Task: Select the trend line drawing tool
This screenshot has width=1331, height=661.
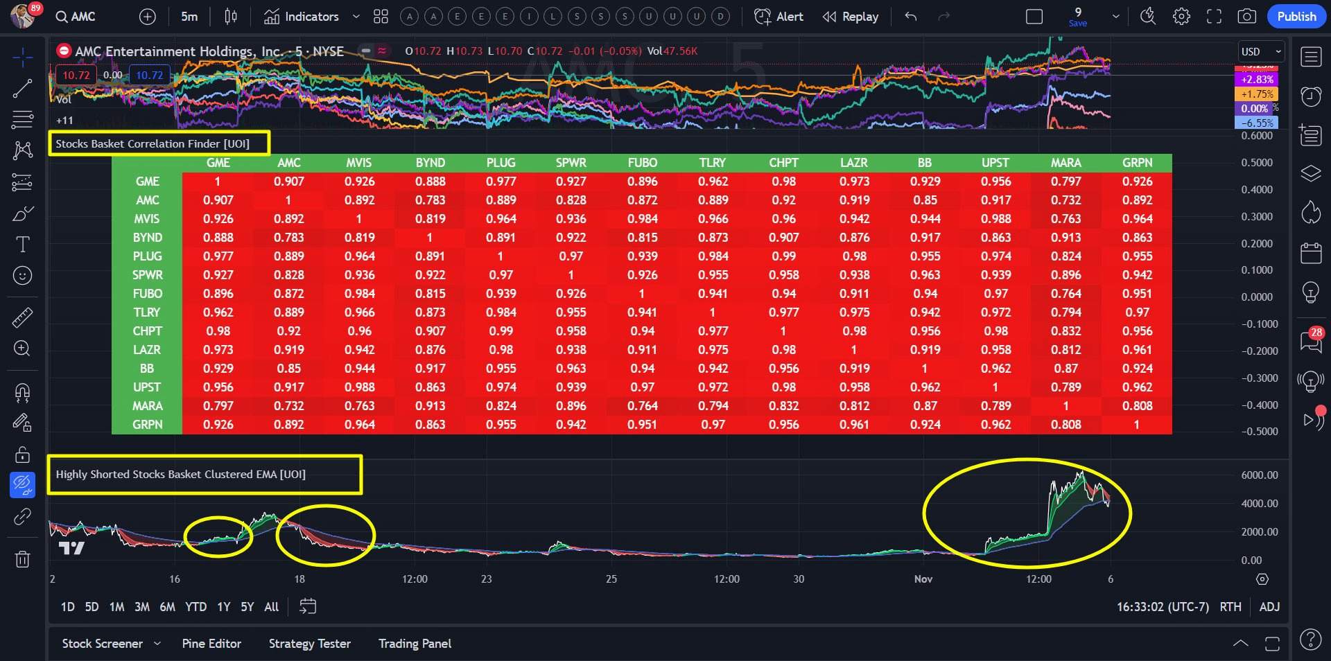Action: click(x=22, y=88)
